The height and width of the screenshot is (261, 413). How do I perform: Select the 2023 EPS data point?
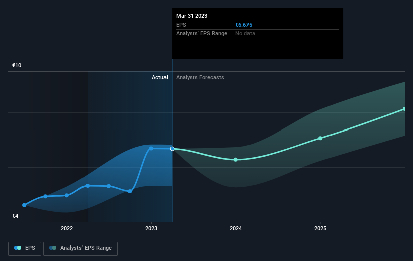[x=151, y=149]
